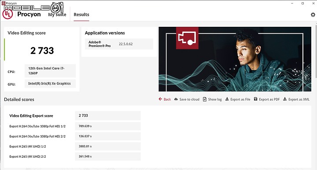Switch to the My suite tab
The width and height of the screenshot is (317, 170).
click(57, 14)
